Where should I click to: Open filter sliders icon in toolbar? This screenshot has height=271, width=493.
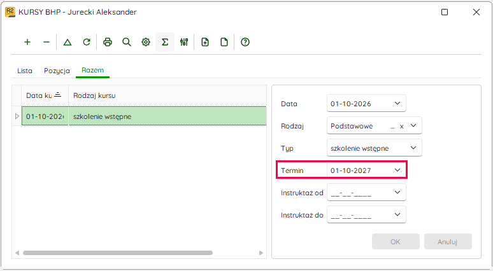point(184,42)
